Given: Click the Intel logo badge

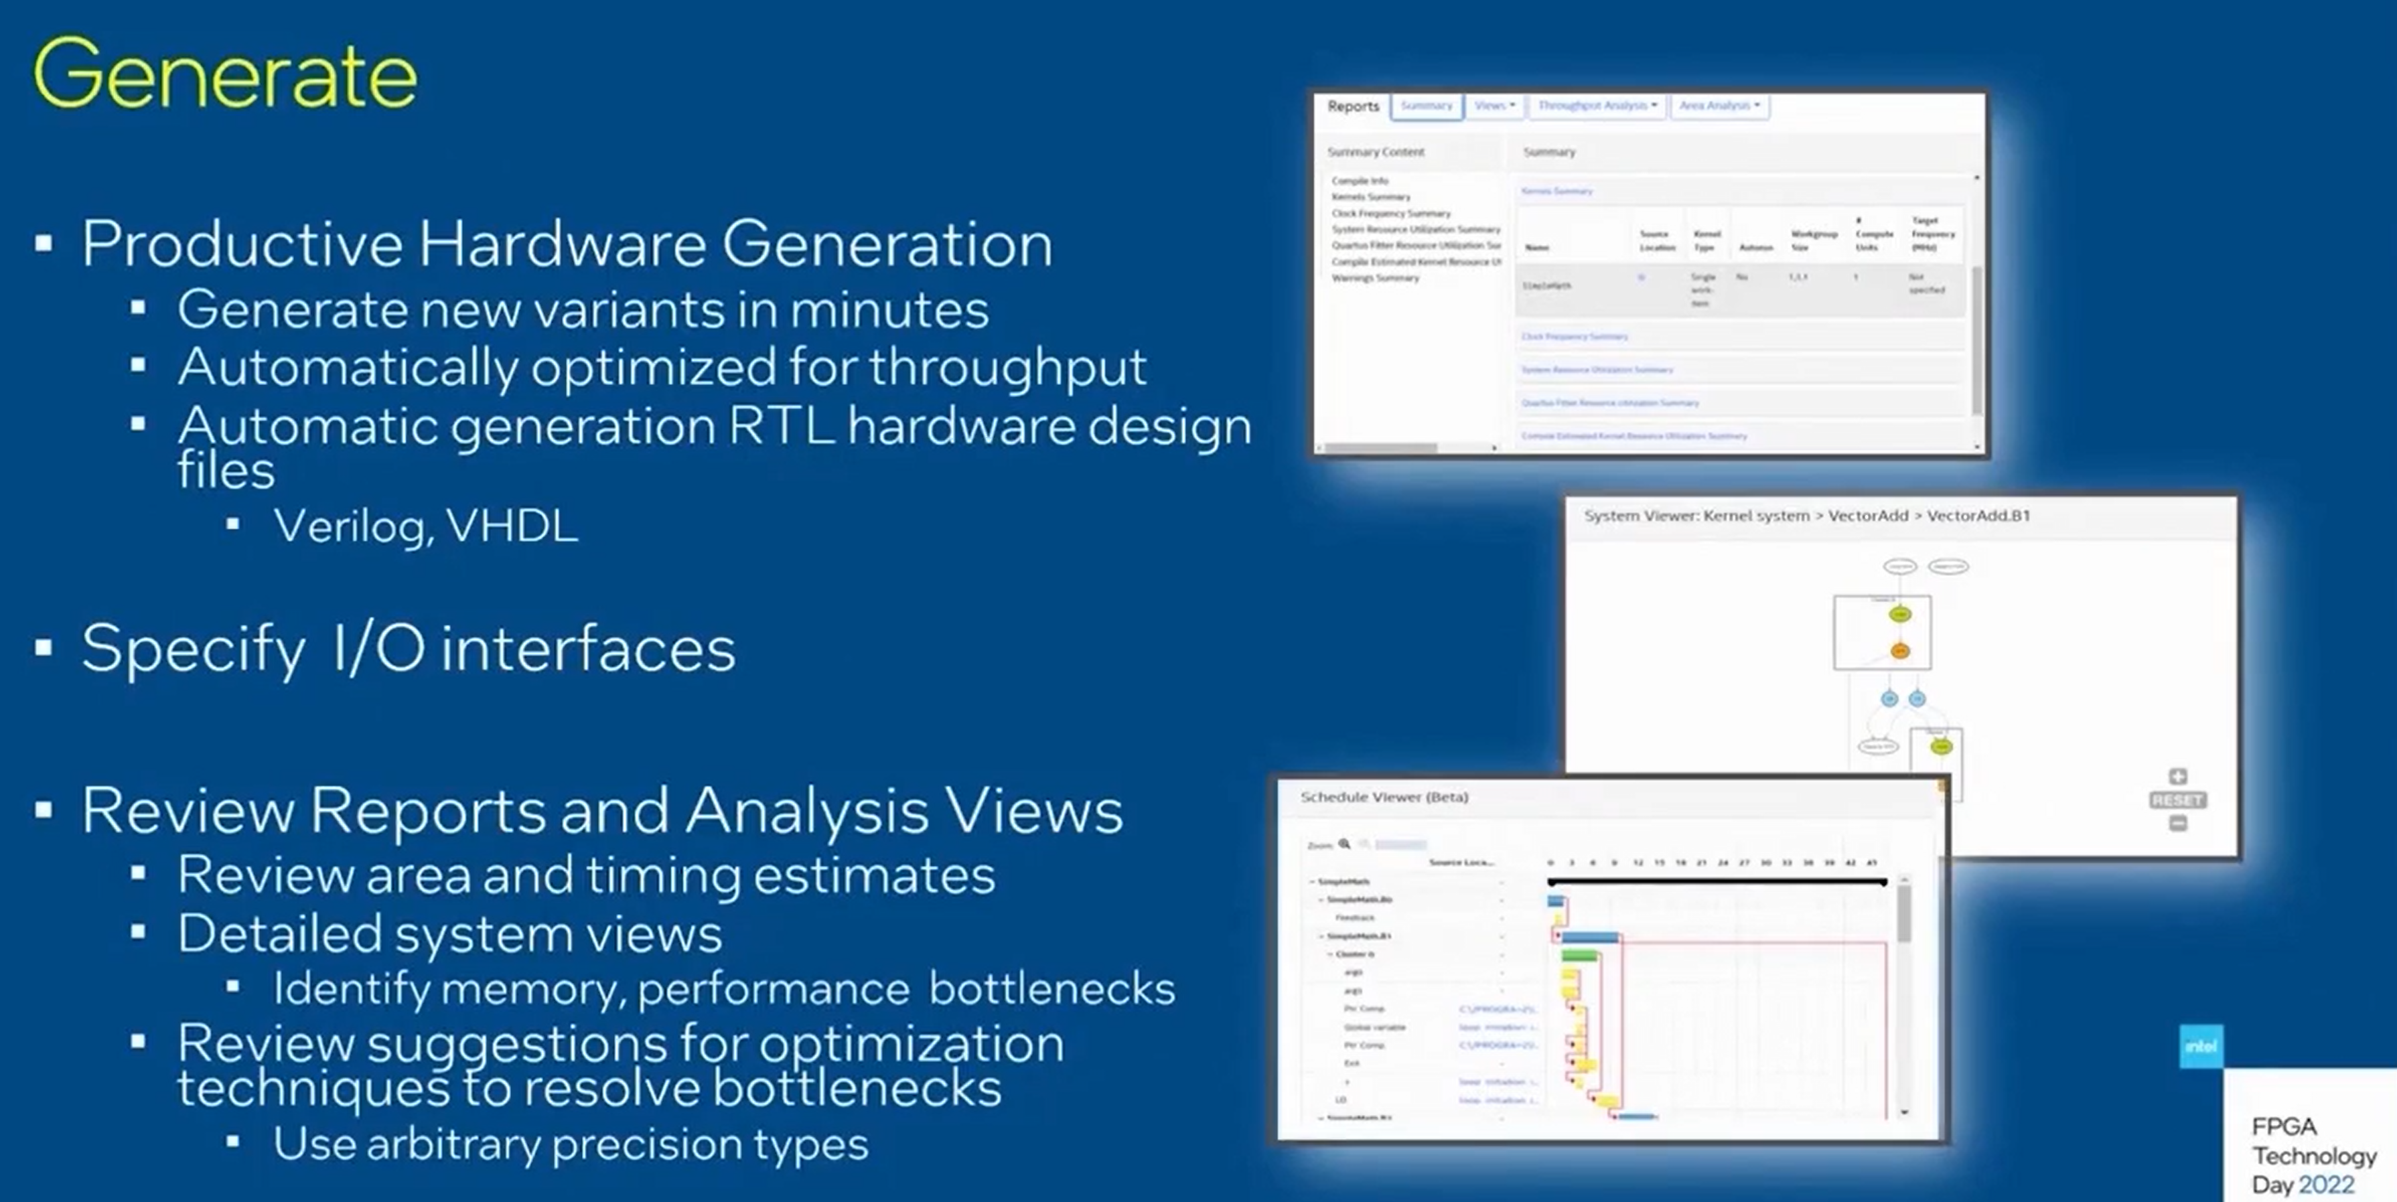Looking at the screenshot, I should (x=2201, y=1047).
